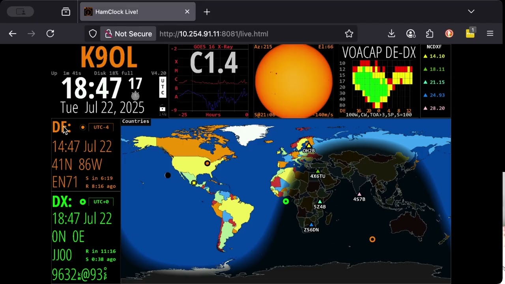Select the 4S7B beacon marker
The height and width of the screenshot is (284, 505).
click(359, 194)
